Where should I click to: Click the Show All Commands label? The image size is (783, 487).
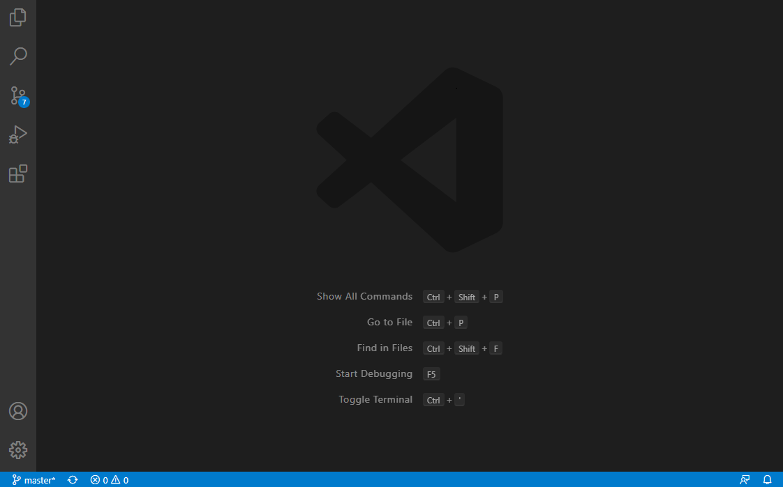[x=364, y=297]
